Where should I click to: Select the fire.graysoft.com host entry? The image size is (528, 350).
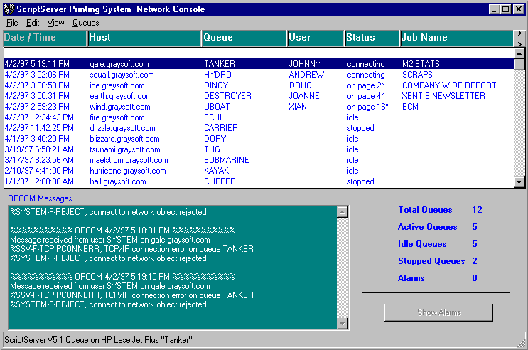[117, 117]
